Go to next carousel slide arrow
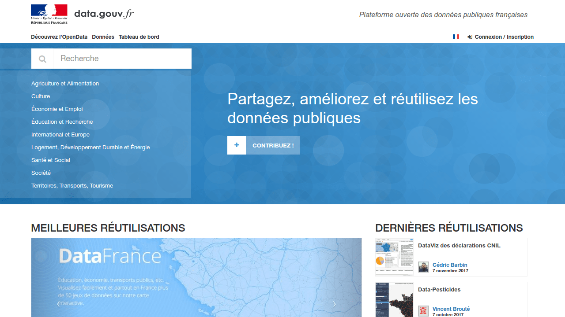The height and width of the screenshot is (317, 565). pos(335,304)
